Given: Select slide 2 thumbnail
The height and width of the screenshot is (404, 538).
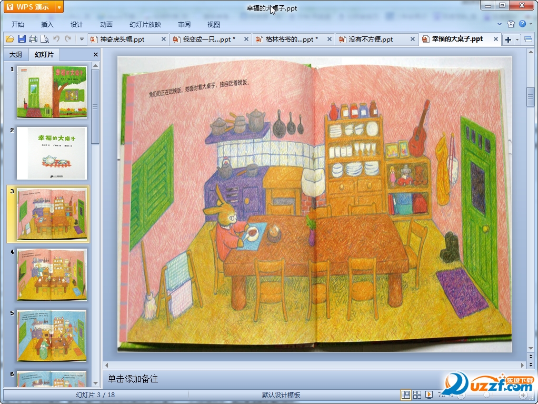Looking at the screenshot, I should click(52, 153).
